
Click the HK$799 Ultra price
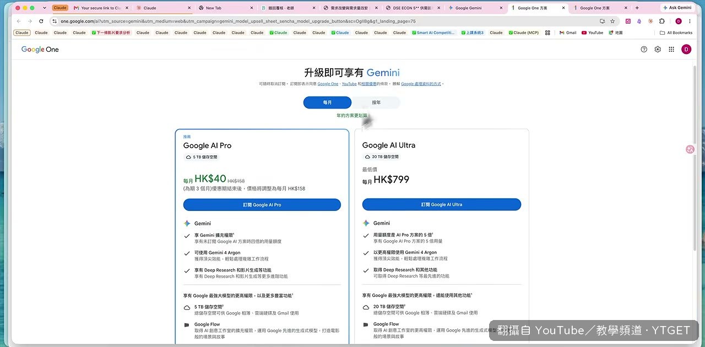point(391,180)
